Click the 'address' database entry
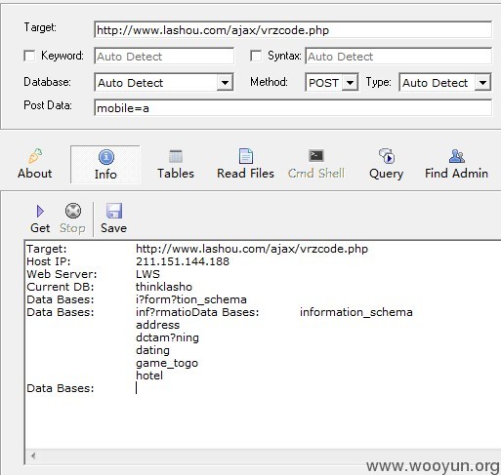 pyautogui.click(x=158, y=325)
